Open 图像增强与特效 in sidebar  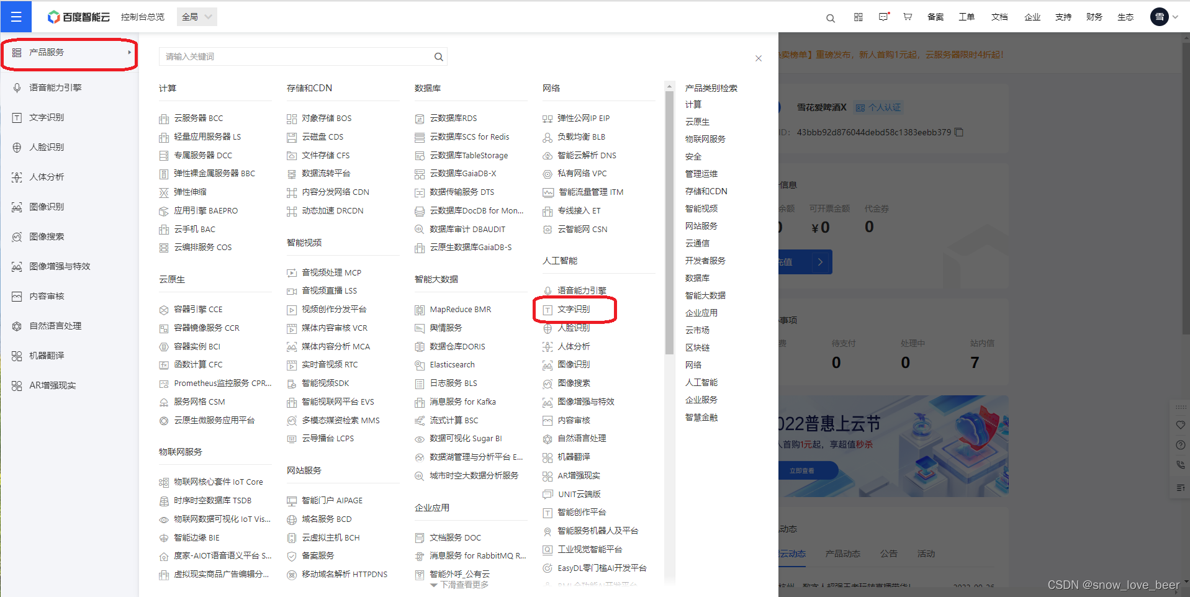click(60, 266)
